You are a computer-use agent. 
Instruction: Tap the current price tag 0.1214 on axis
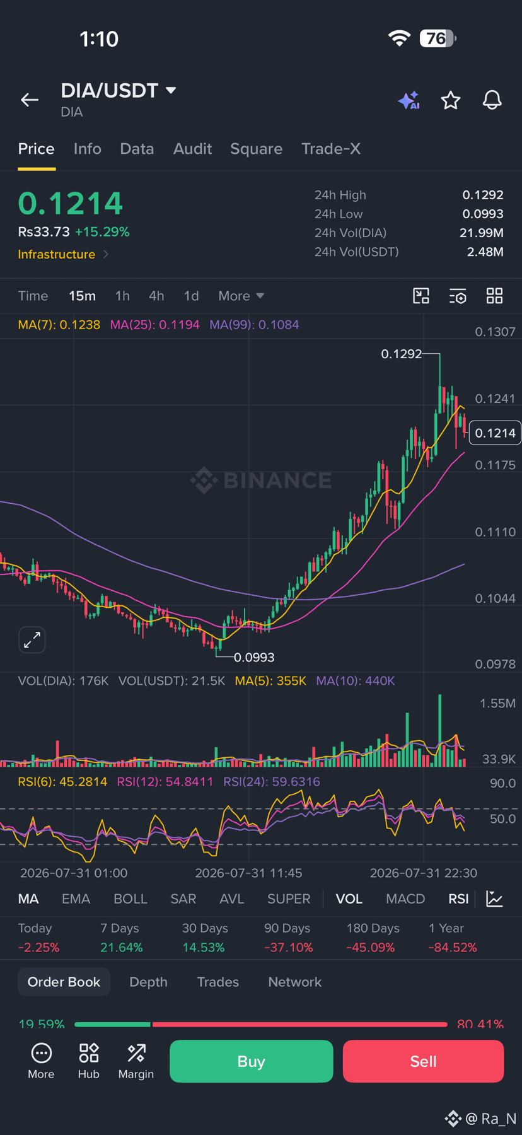(496, 433)
